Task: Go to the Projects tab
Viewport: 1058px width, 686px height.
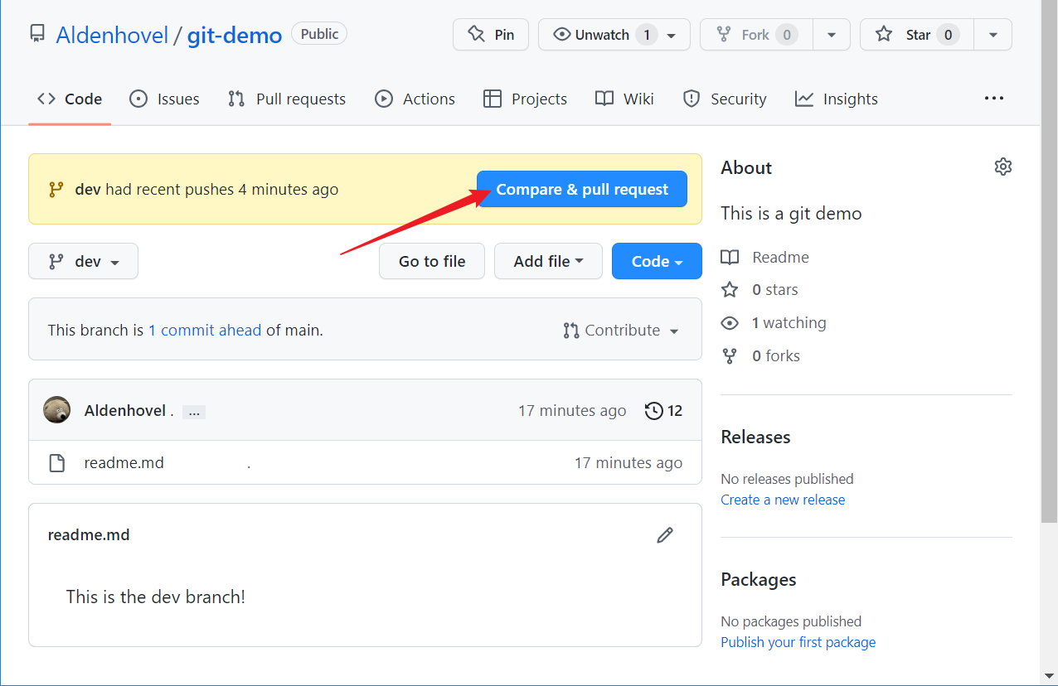Action: [x=526, y=99]
